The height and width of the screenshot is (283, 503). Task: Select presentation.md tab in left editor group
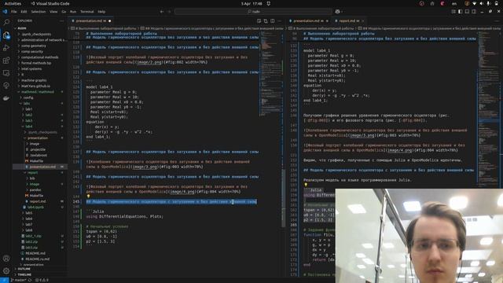[x=90, y=21]
